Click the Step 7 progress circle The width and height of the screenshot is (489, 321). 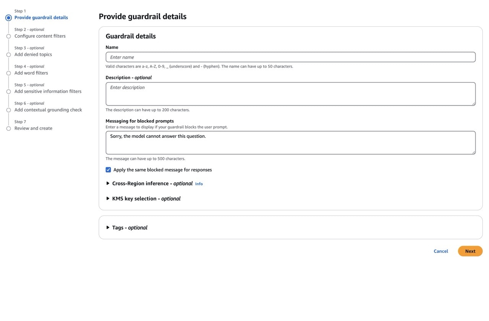click(8, 128)
